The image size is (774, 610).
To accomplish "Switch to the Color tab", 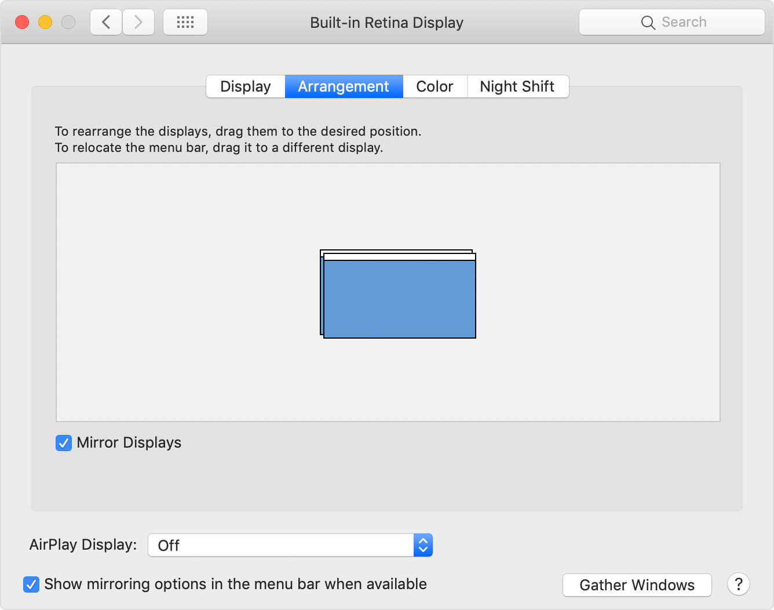I will coord(435,86).
